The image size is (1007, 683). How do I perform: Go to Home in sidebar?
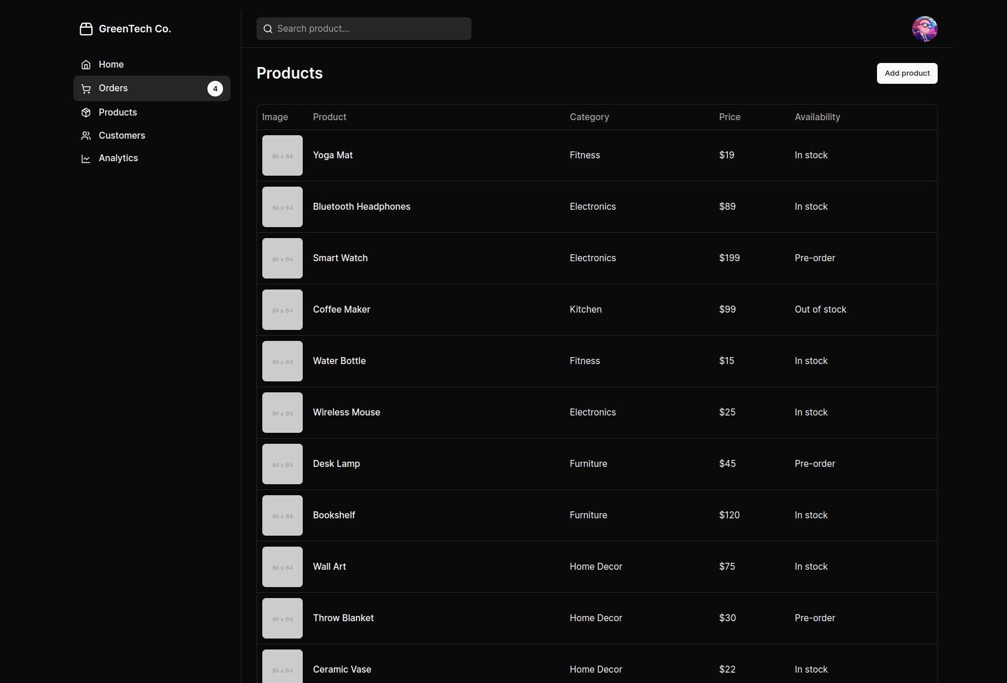152,65
